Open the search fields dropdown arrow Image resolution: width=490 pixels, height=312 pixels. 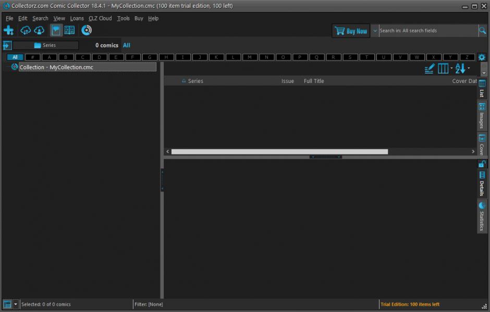click(x=375, y=31)
